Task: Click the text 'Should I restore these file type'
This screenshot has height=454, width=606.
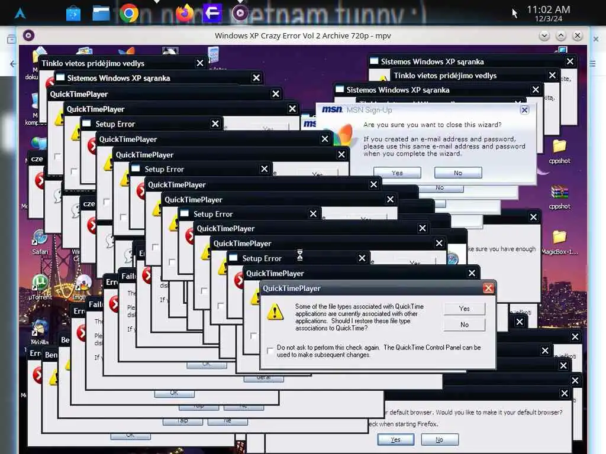Action: coord(370,321)
